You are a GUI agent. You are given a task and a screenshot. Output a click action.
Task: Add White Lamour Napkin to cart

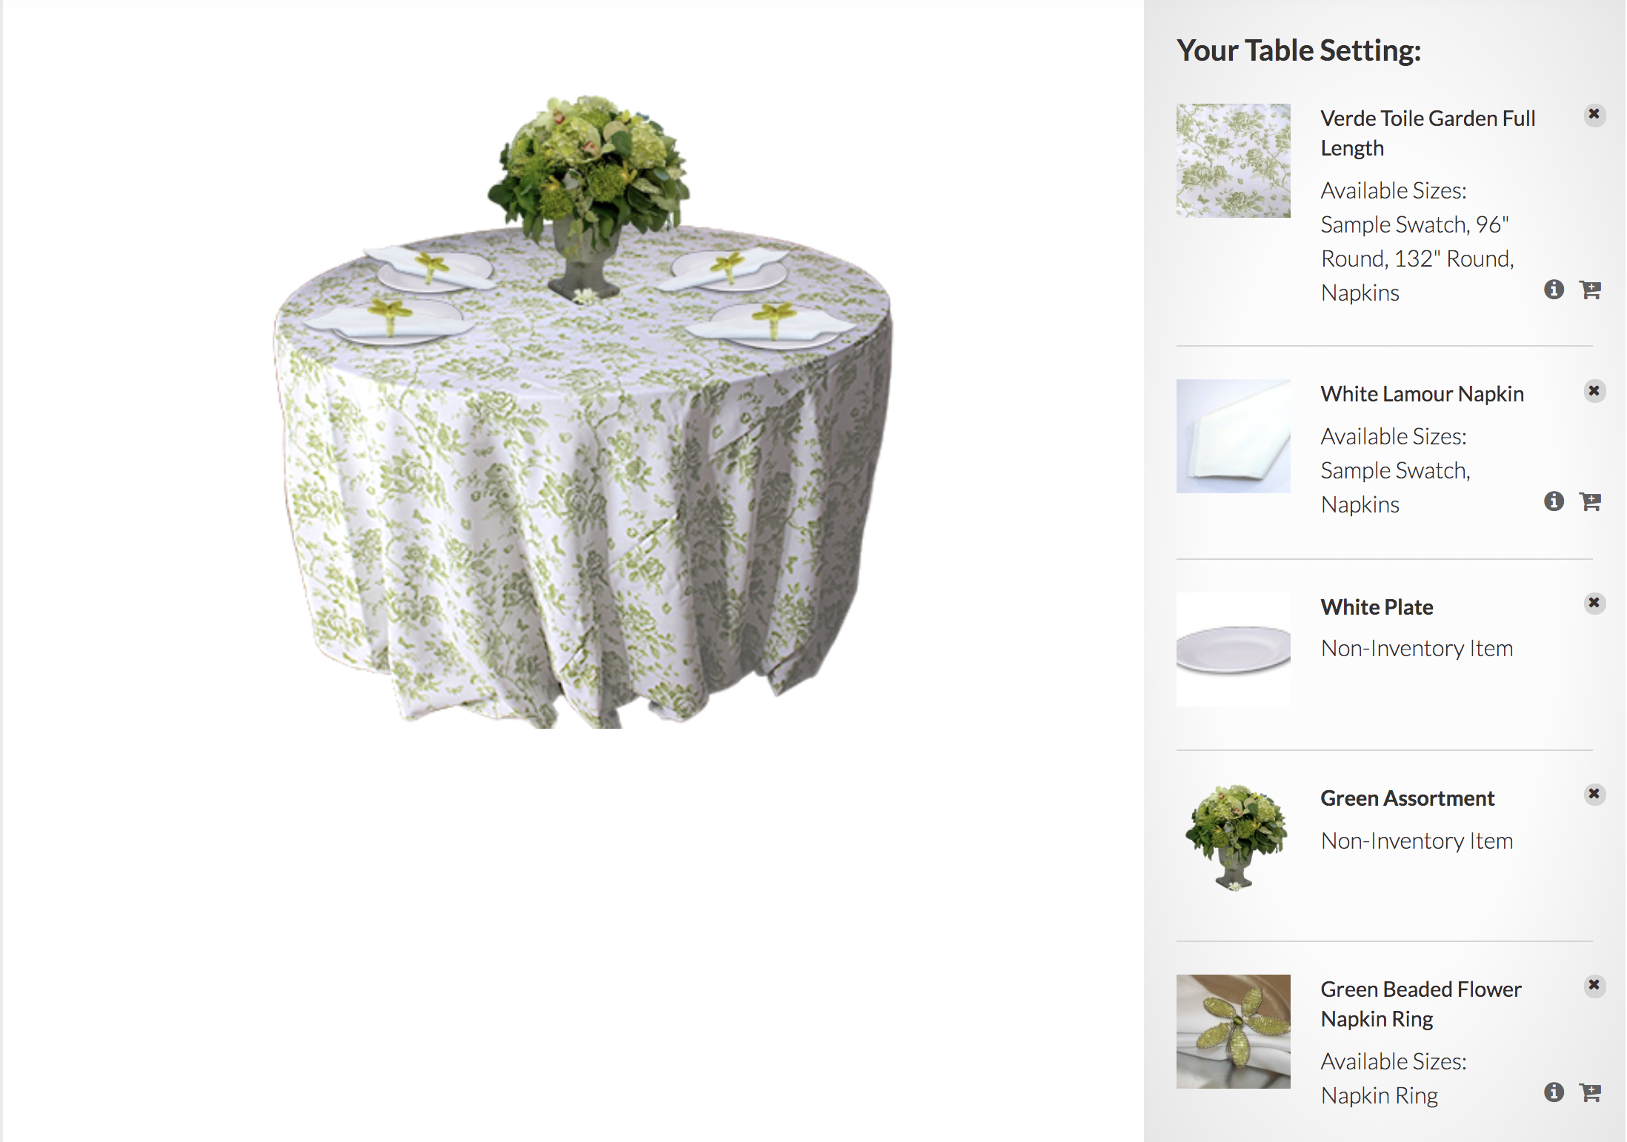(x=1590, y=501)
